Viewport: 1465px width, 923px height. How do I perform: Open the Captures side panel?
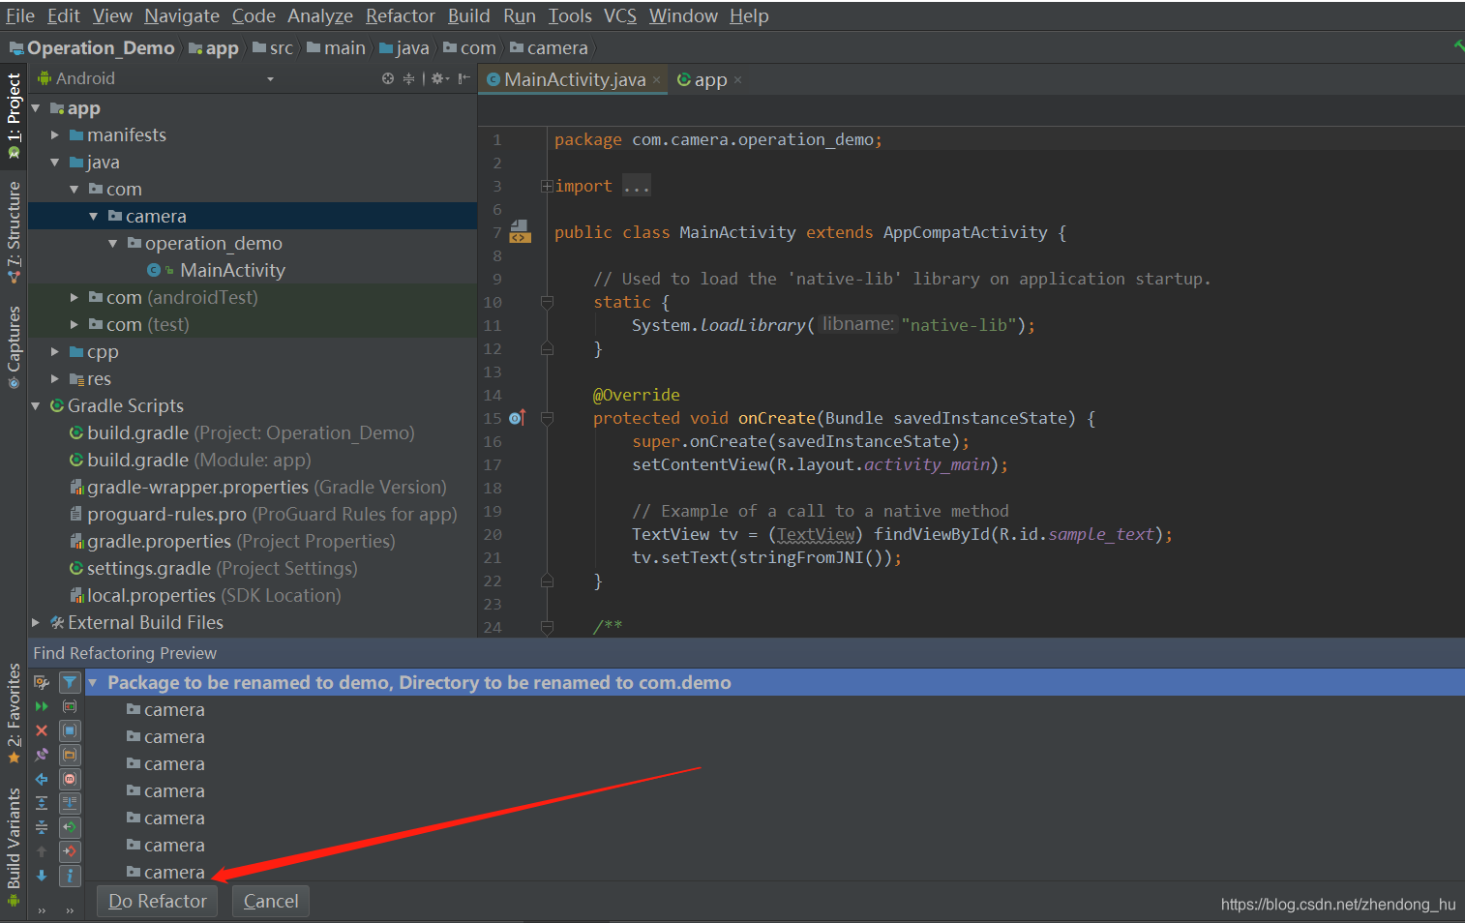[x=14, y=346]
